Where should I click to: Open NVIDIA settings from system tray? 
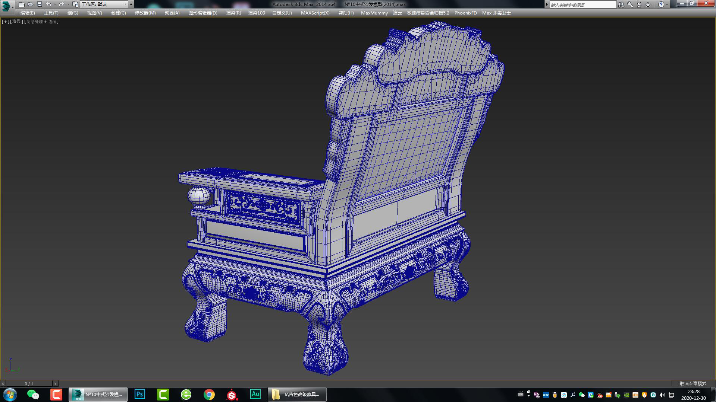[626, 395]
